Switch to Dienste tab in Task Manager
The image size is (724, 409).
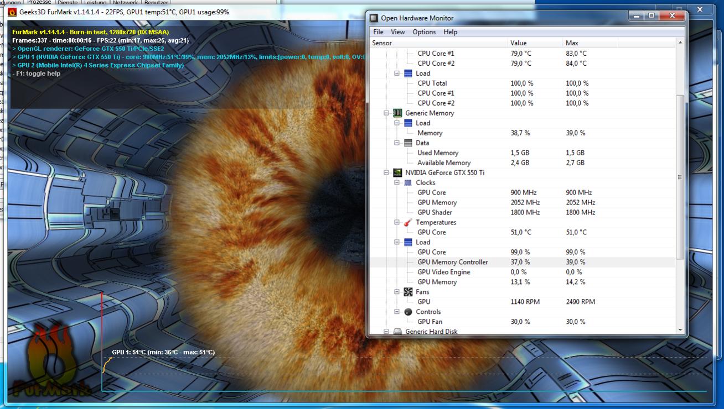tap(68, 3)
